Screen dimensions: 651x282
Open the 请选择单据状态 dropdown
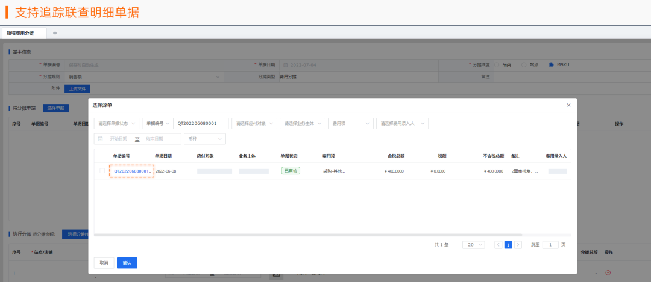point(116,123)
